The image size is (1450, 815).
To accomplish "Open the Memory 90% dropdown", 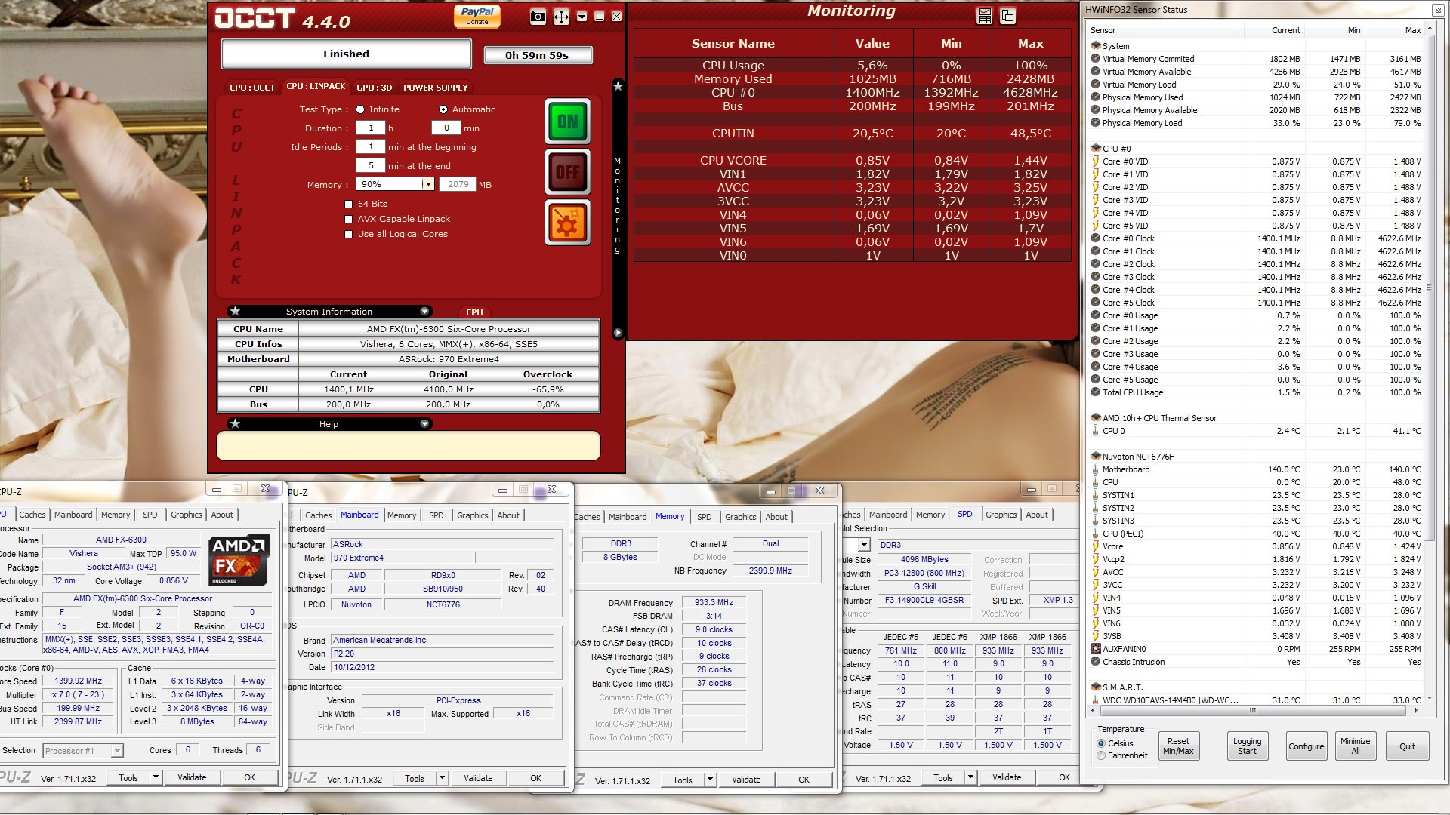I will tap(428, 184).
